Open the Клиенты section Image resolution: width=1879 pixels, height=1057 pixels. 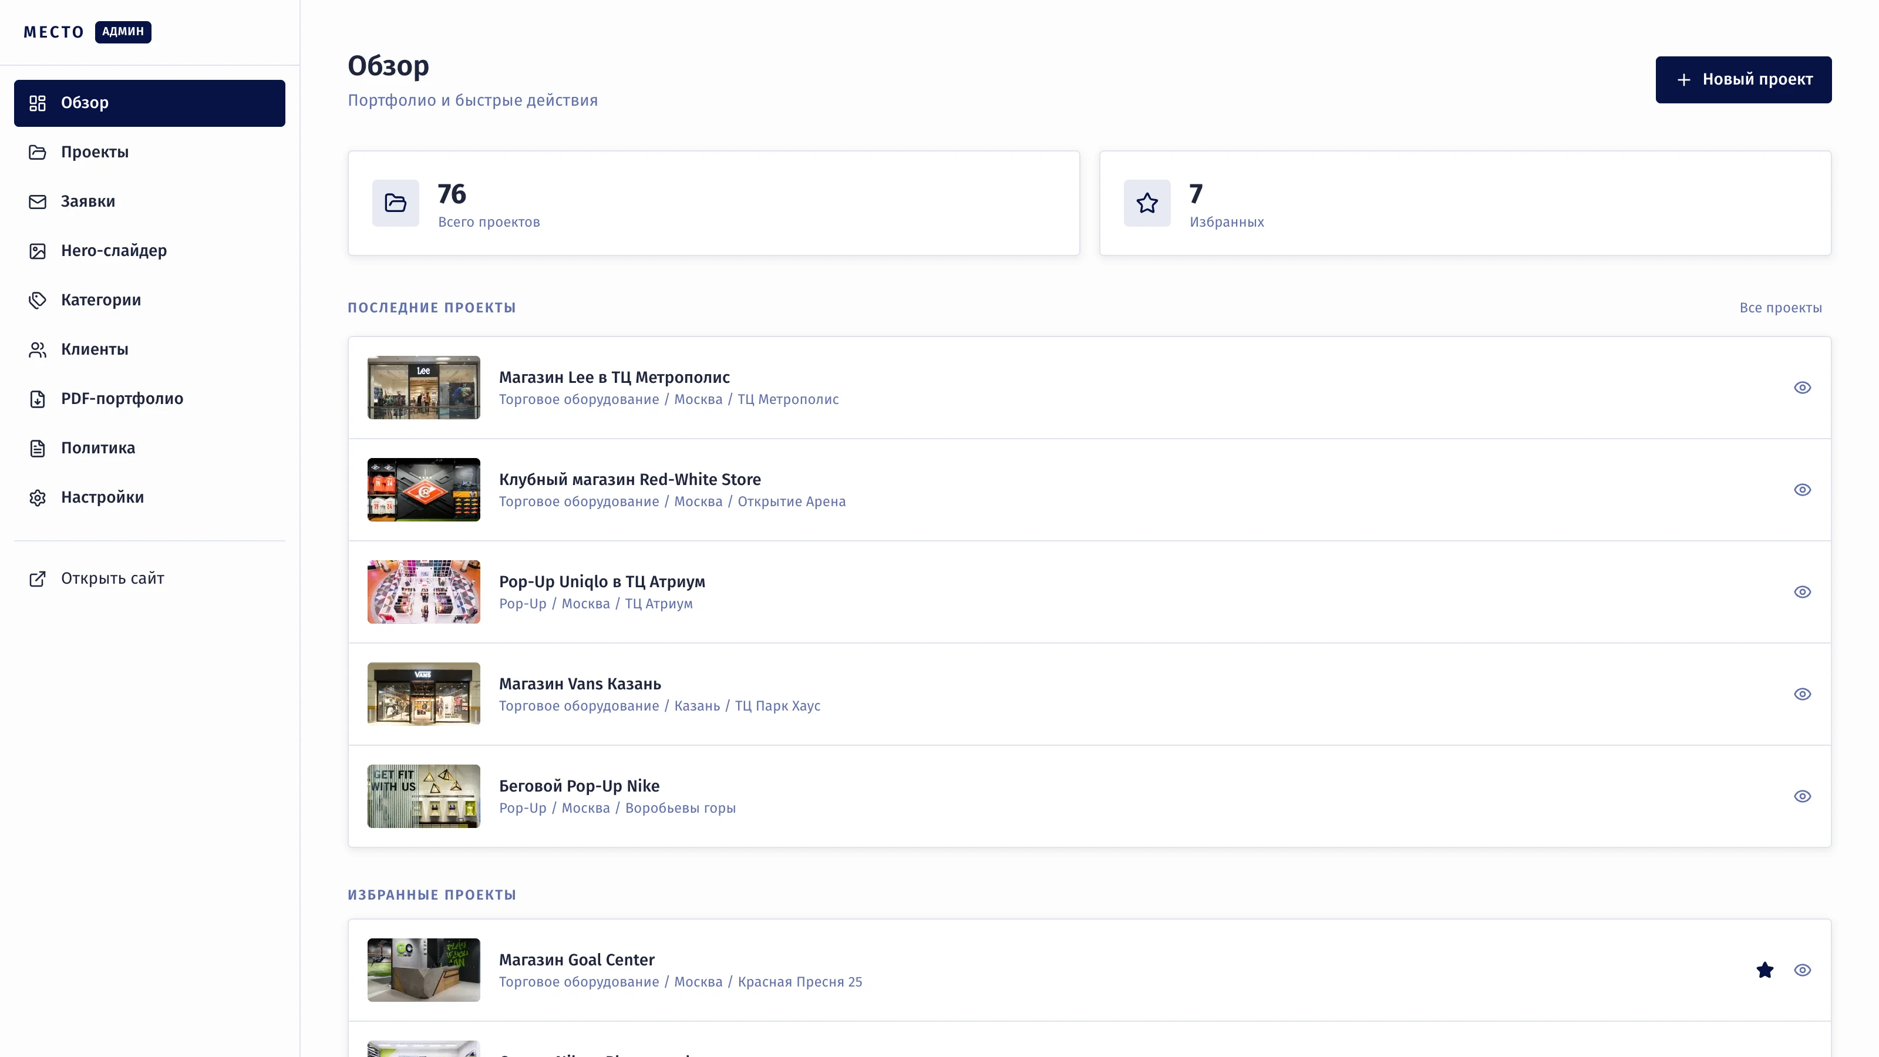150,349
